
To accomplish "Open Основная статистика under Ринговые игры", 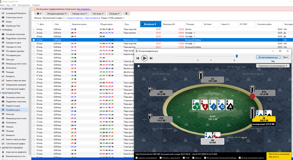I will point(15,97).
